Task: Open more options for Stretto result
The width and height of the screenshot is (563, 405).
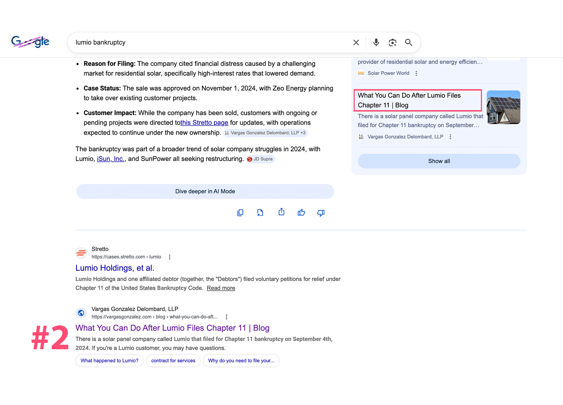Action: click(170, 257)
